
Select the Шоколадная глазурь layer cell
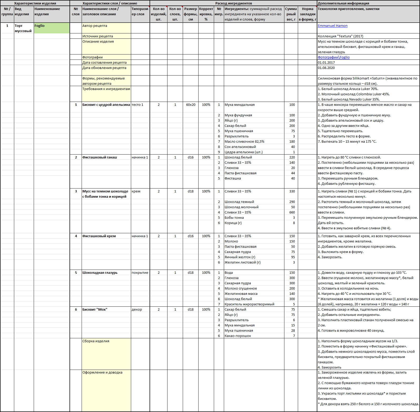coord(106,273)
